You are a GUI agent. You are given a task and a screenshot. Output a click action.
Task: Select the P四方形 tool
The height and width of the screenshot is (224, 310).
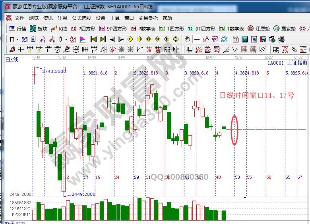pos(83,29)
